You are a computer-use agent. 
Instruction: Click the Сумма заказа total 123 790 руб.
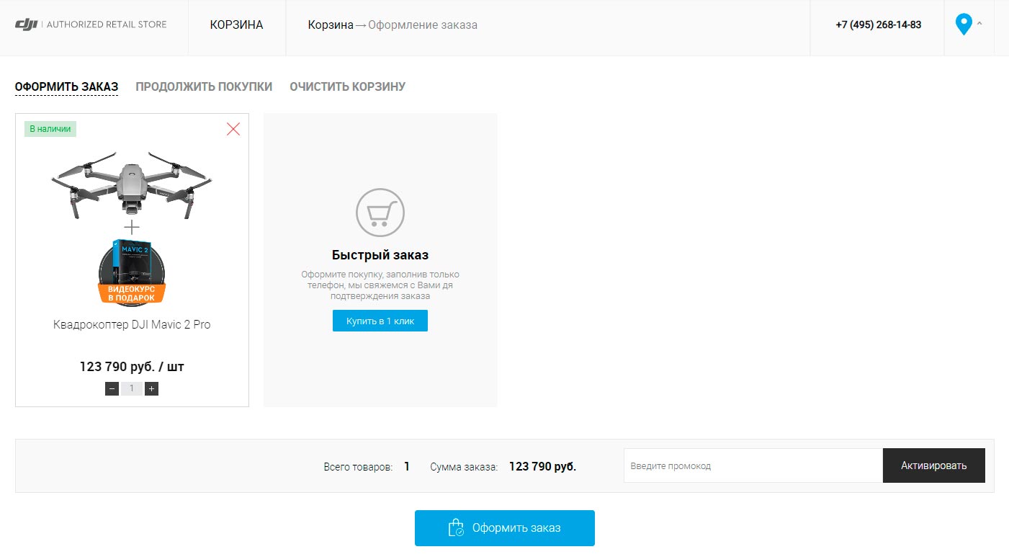point(542,466)
